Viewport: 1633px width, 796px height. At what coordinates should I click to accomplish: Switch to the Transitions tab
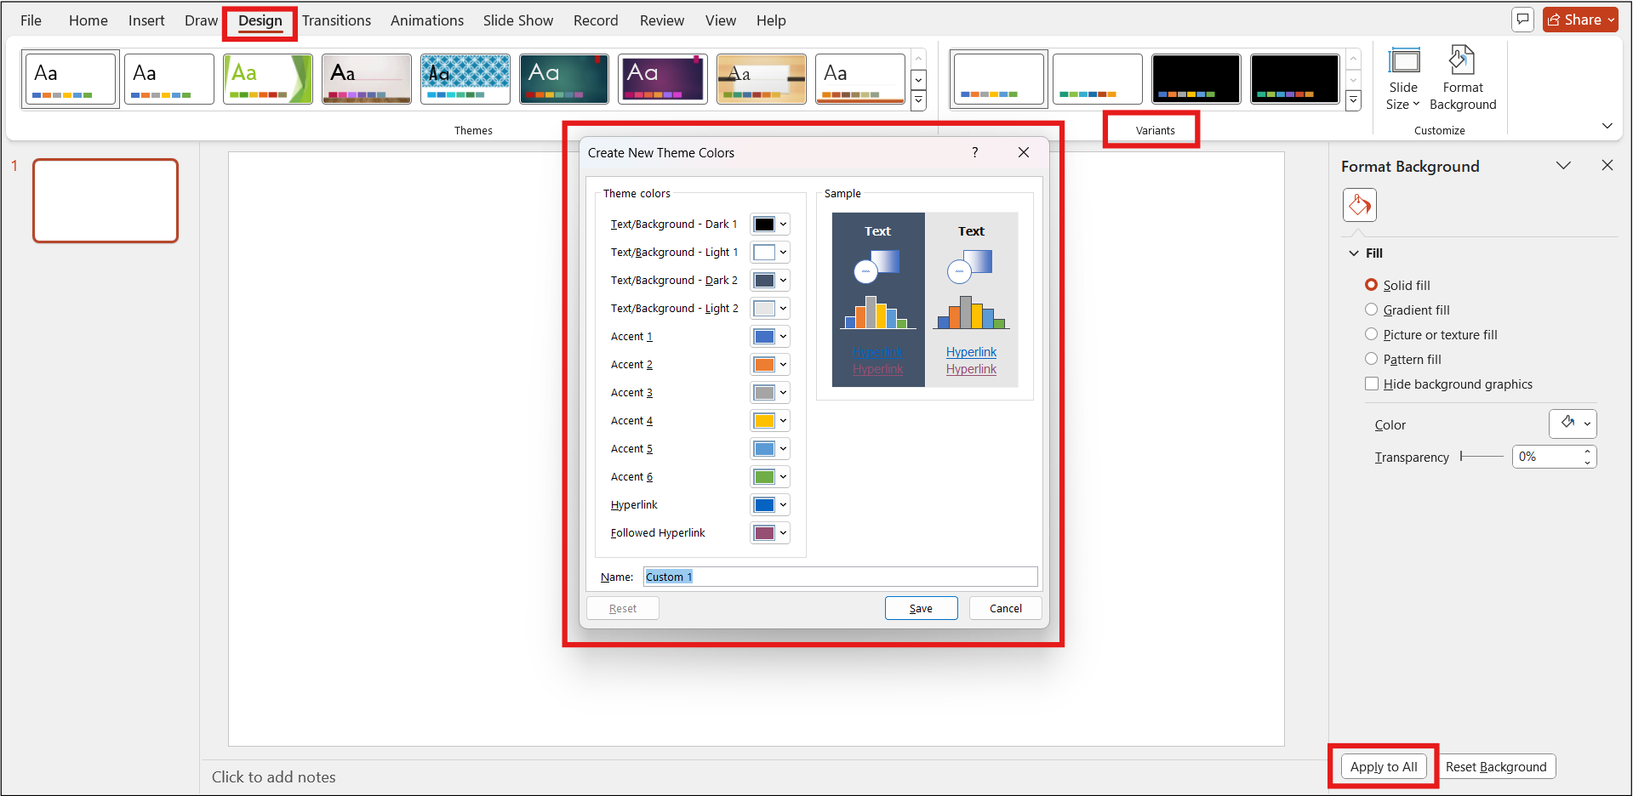pos(336,20)
